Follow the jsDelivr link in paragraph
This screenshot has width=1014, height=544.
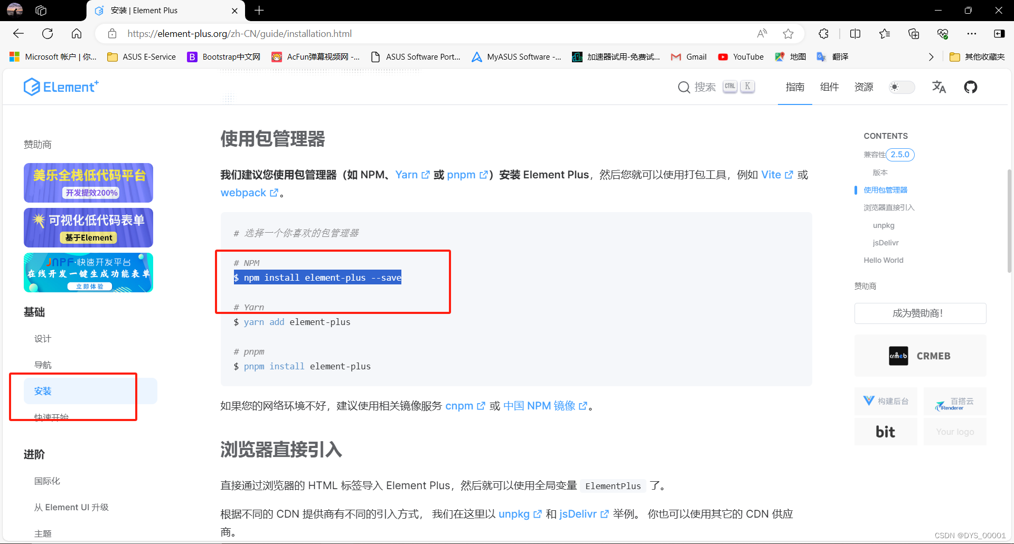pyautogui.click(x=584, y=514)
